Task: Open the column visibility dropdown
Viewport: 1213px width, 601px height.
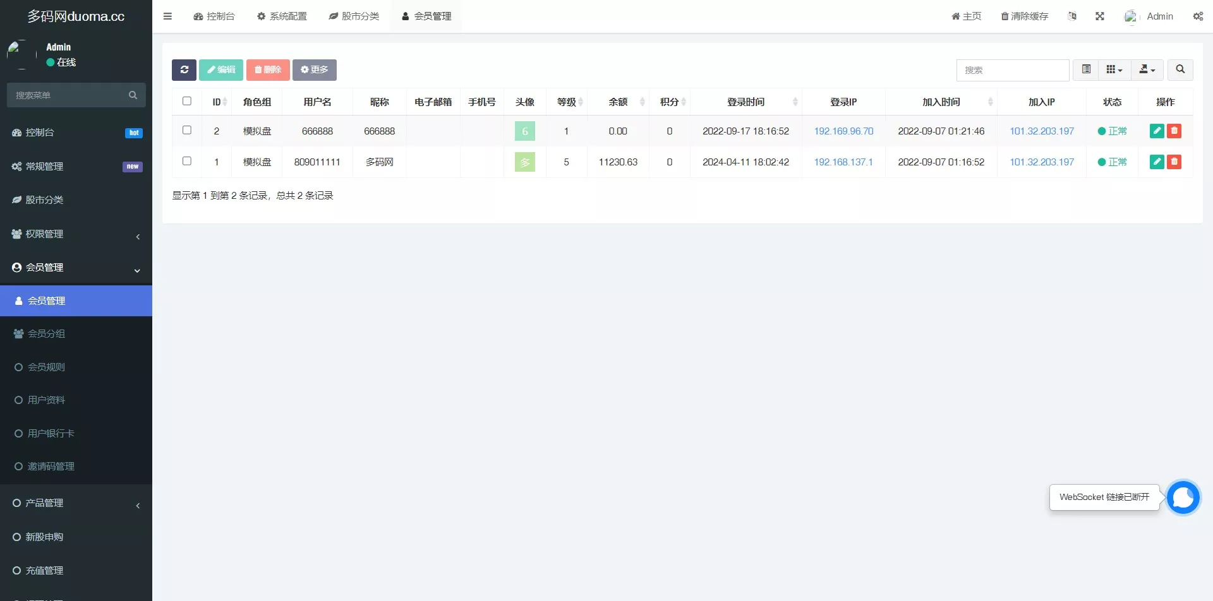Action: tap(1114, 70)
